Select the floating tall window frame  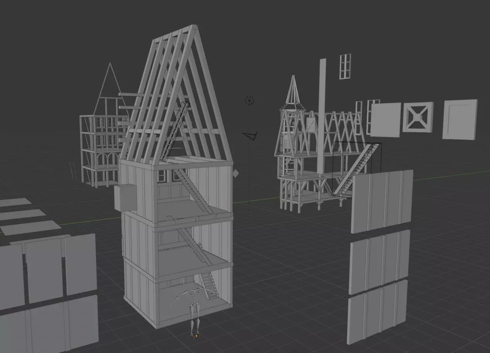click(x=345, y=66)
